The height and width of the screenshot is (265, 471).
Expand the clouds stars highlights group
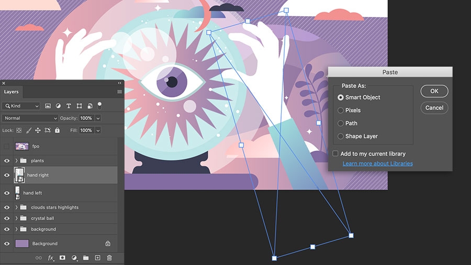pos(17,207)
